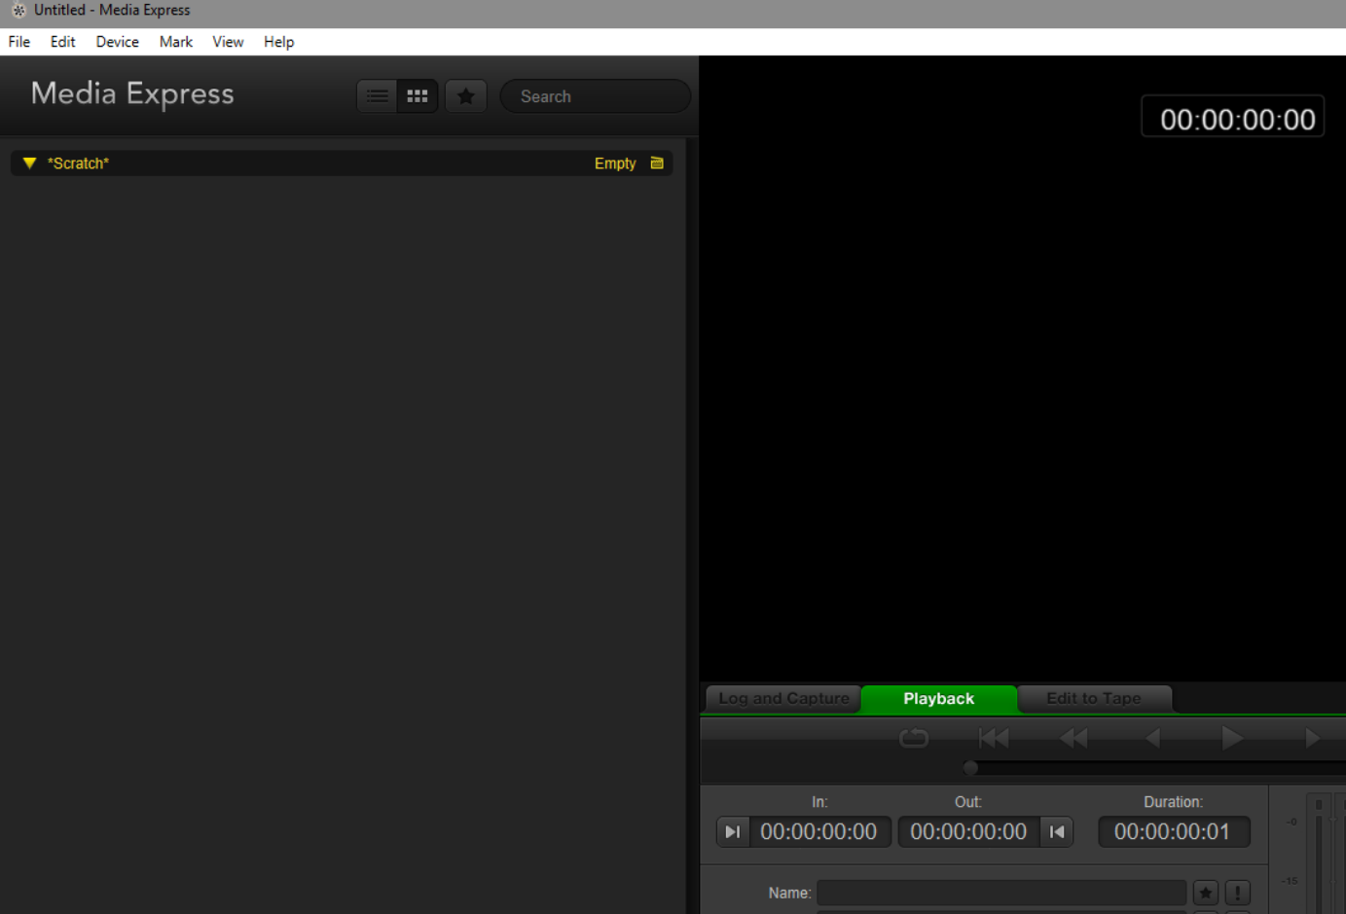Enable loop playback
Image resolution: width=1346 pixels, height=914 pixels.
pos(913,738)
